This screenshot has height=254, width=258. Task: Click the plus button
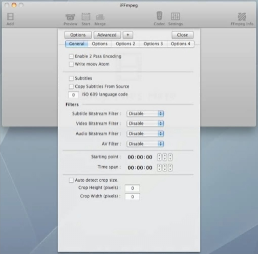click(x=128, y=35)
